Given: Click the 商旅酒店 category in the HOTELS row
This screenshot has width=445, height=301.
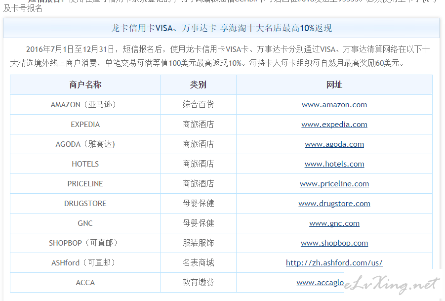Looking at the screenshot, I should coord(198,164).
